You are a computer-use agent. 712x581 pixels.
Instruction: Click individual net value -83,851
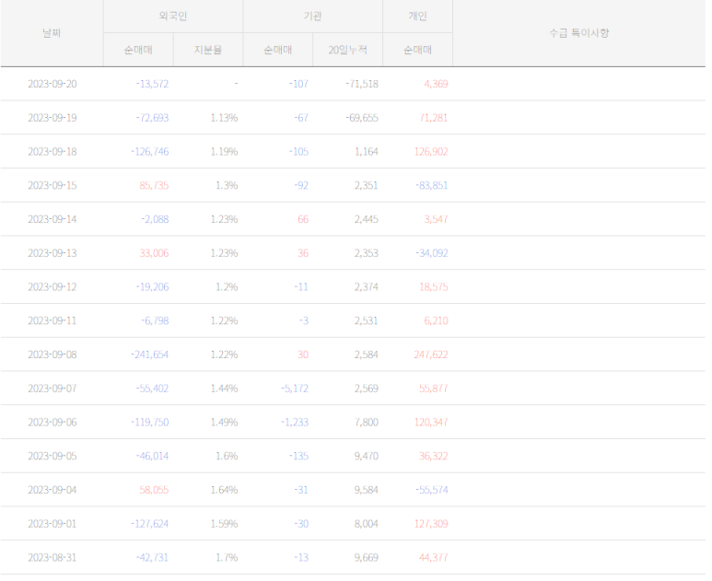432,186
